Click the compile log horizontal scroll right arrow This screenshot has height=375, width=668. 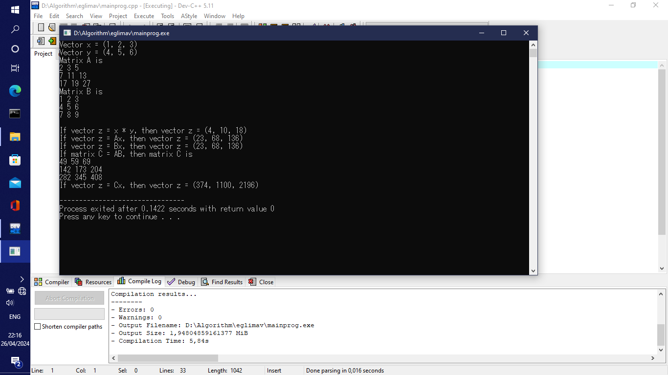pos(653,358)
